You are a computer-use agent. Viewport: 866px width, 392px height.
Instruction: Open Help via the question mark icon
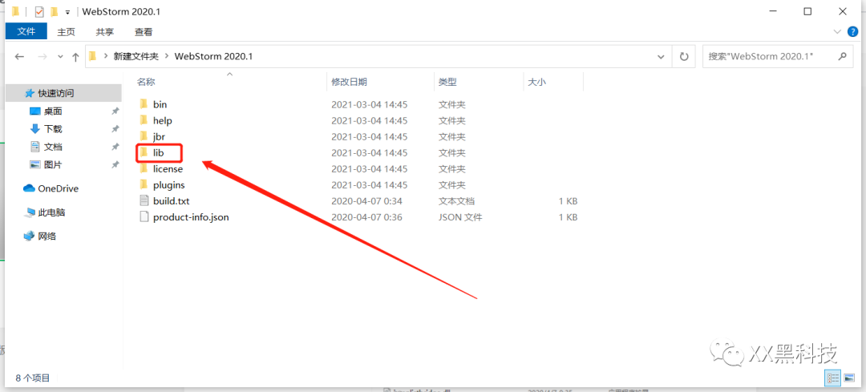[852, 31]
